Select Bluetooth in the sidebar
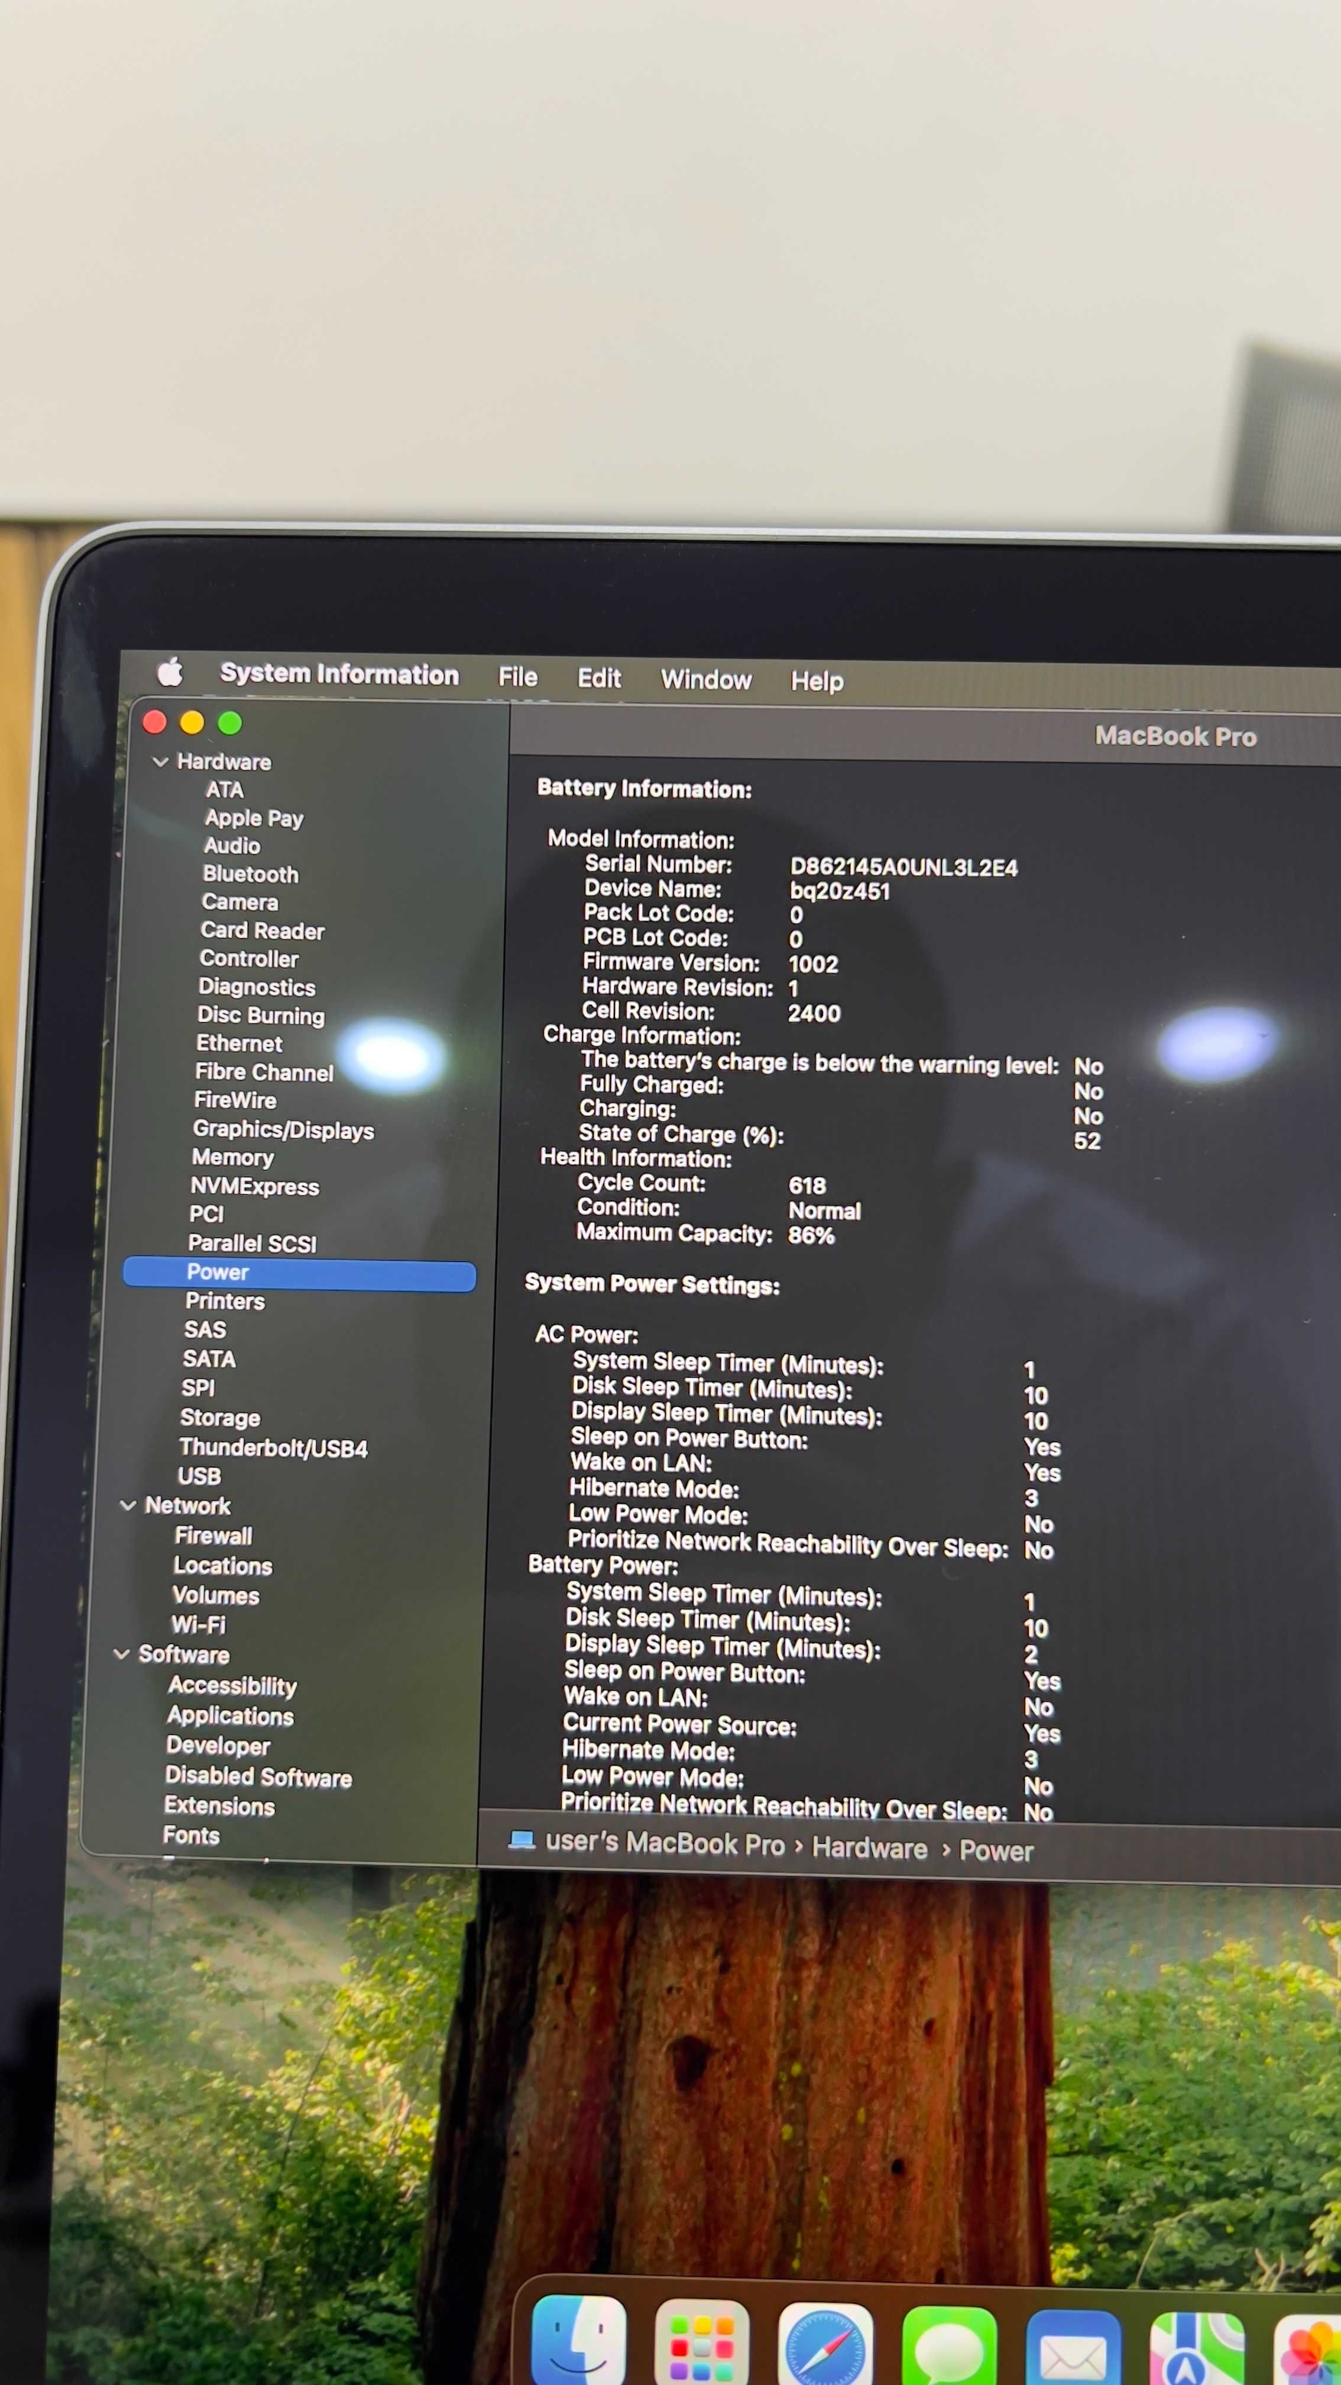 pos(251,874)
